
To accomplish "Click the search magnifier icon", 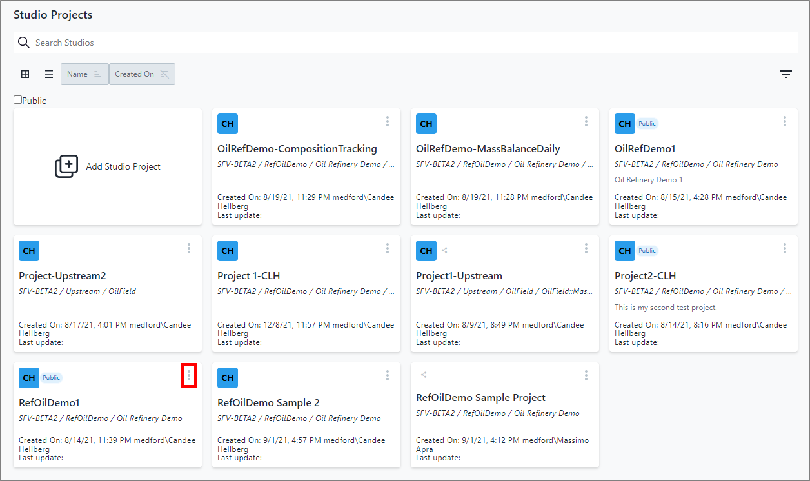I will 24,43.
